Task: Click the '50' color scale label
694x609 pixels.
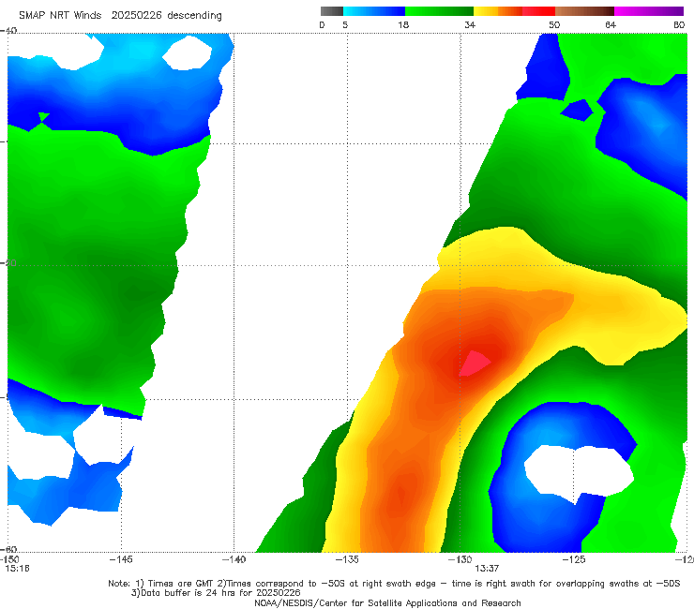Action: (x=554, y=24)
